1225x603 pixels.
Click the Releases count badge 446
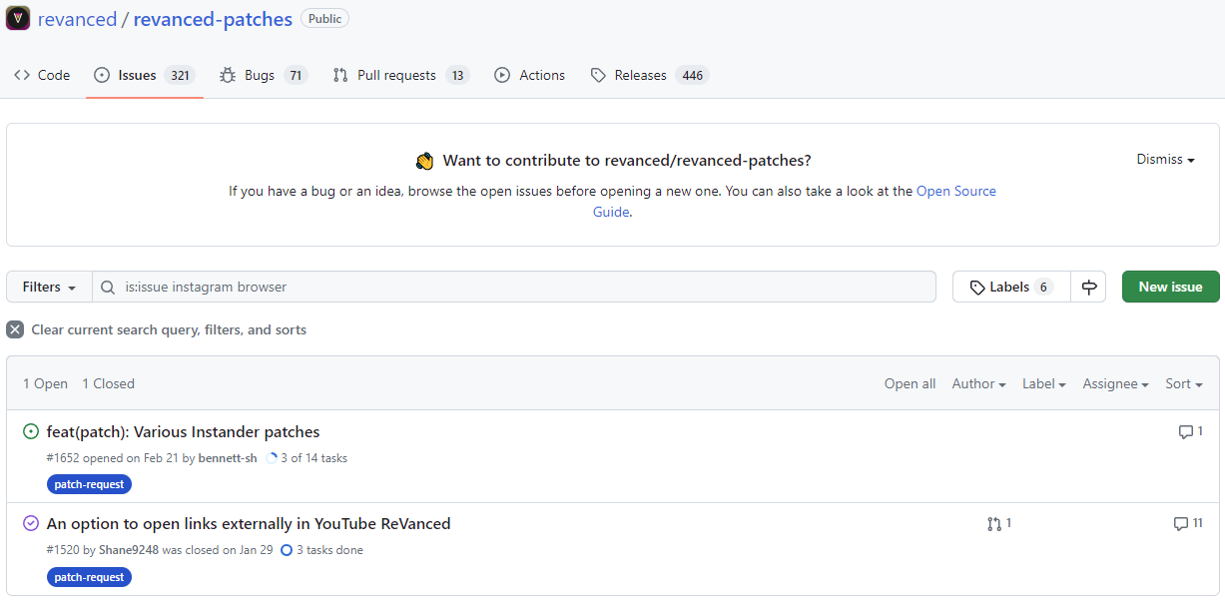(692, 75)
